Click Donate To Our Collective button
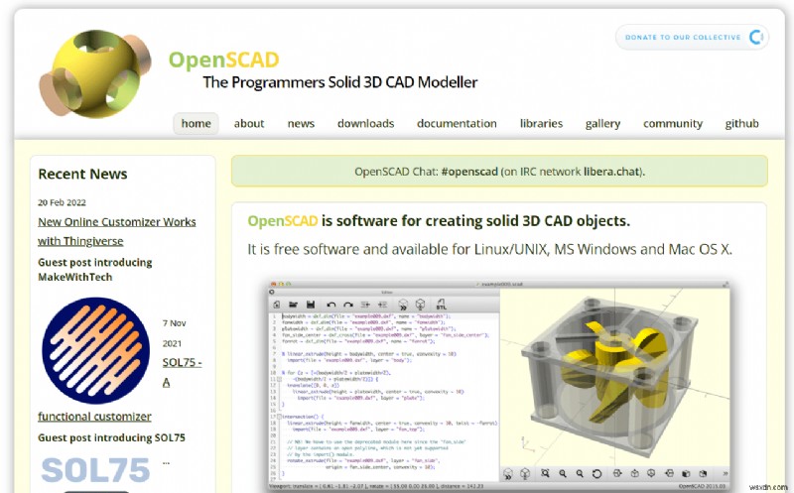794x493 pixels. [x=692, y=37]
